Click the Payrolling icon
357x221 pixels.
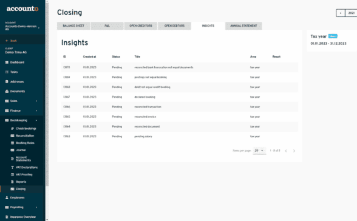pyautogui.click(x=7, y=207)
